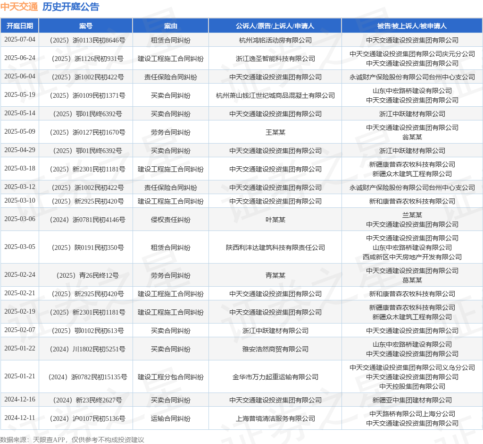Click plaintiff 杭州鸿铭活动房有限公司
Viewport: 483px width, 444px height.
click(275, 40)
